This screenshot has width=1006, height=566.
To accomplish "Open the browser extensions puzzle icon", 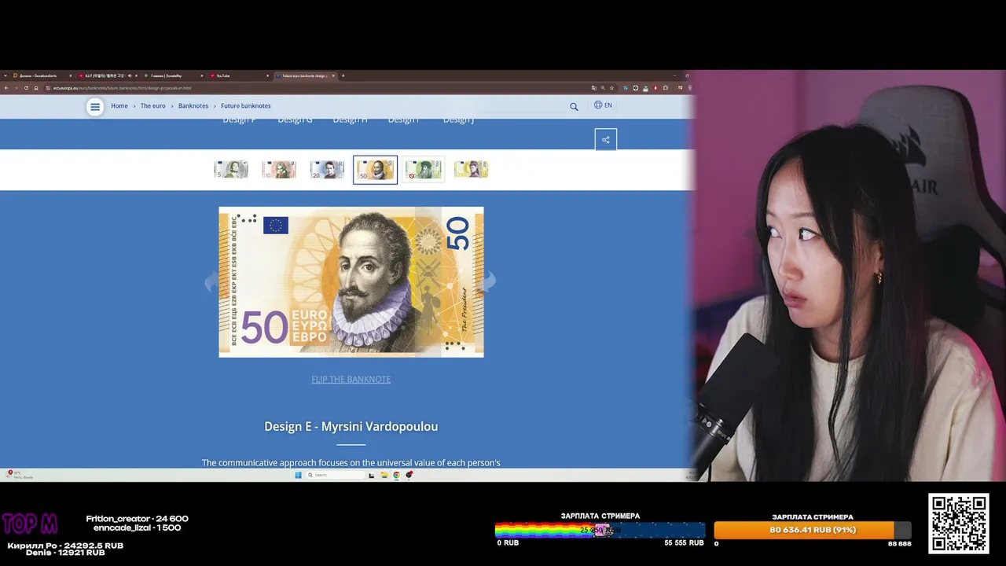I will (665, 88).
